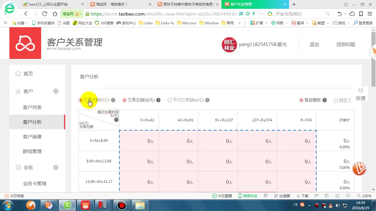
Task: Select 平均交易额m(元) radio button
Action: tap(170, 100)
